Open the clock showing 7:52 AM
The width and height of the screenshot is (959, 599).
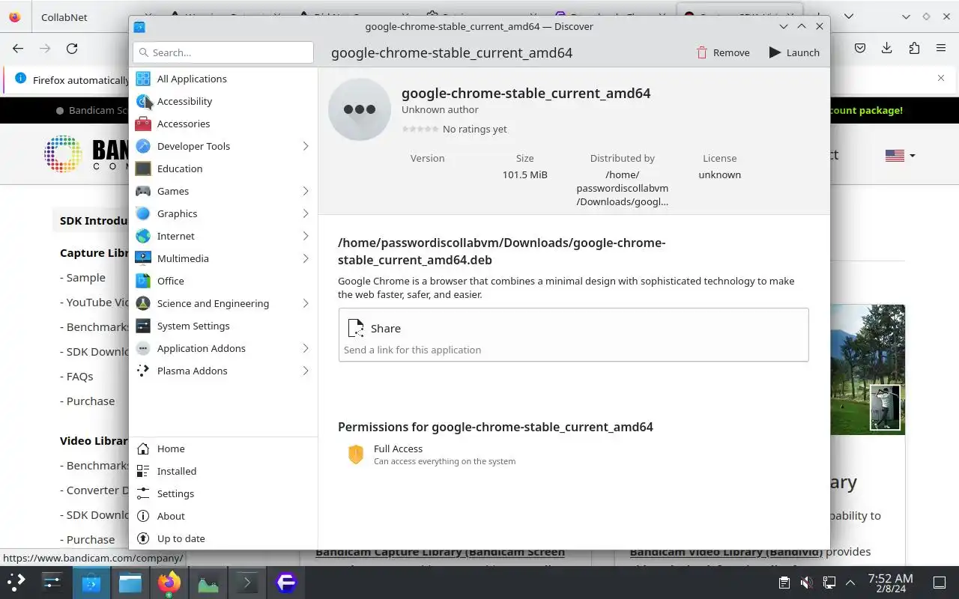(x=890, y=583)
